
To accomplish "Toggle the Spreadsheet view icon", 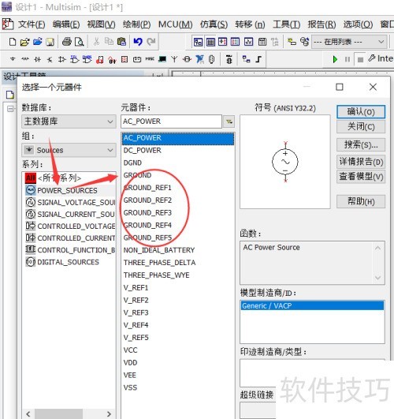I will point(210,42).
